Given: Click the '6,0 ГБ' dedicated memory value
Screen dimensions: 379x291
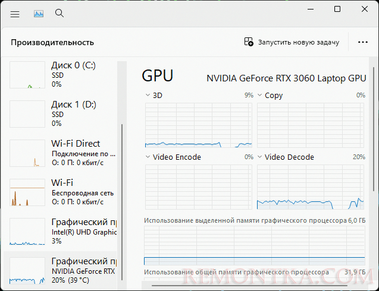Looking at the screenshot, I should pos(357,220).
